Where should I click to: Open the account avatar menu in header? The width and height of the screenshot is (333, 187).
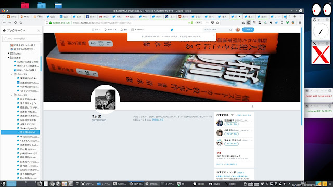(238, 30)
